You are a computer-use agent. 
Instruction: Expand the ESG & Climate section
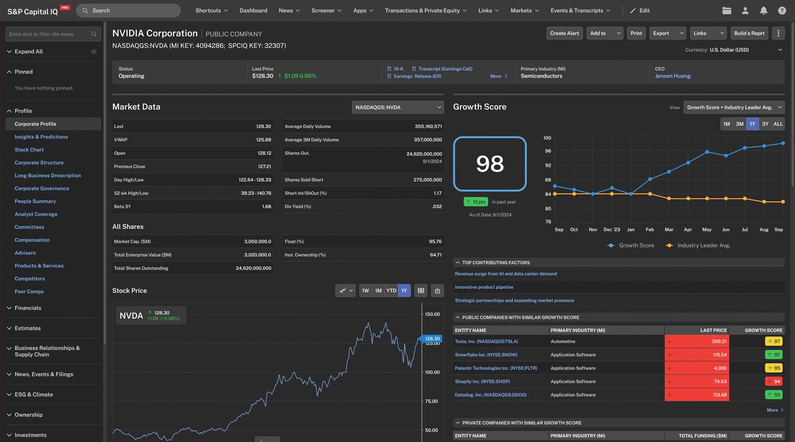tap(34, 394)
